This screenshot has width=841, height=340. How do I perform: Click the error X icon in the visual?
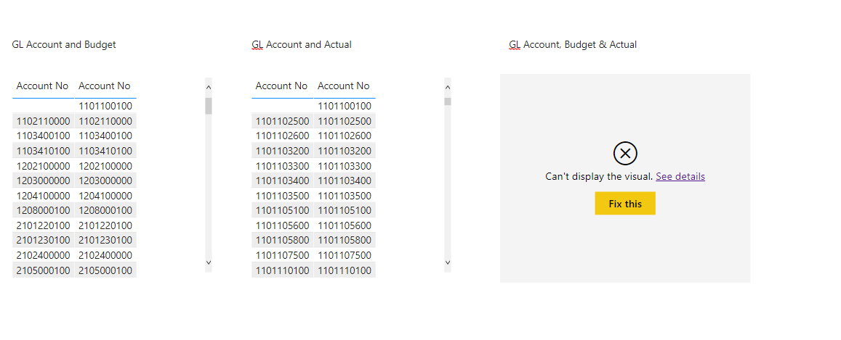pos(625,154)
